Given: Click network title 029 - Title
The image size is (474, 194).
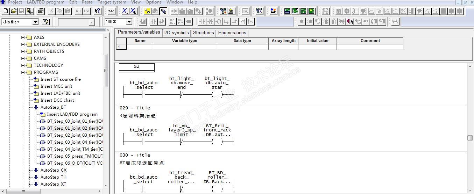Looking at the screenshot, I should coord(135,108).
